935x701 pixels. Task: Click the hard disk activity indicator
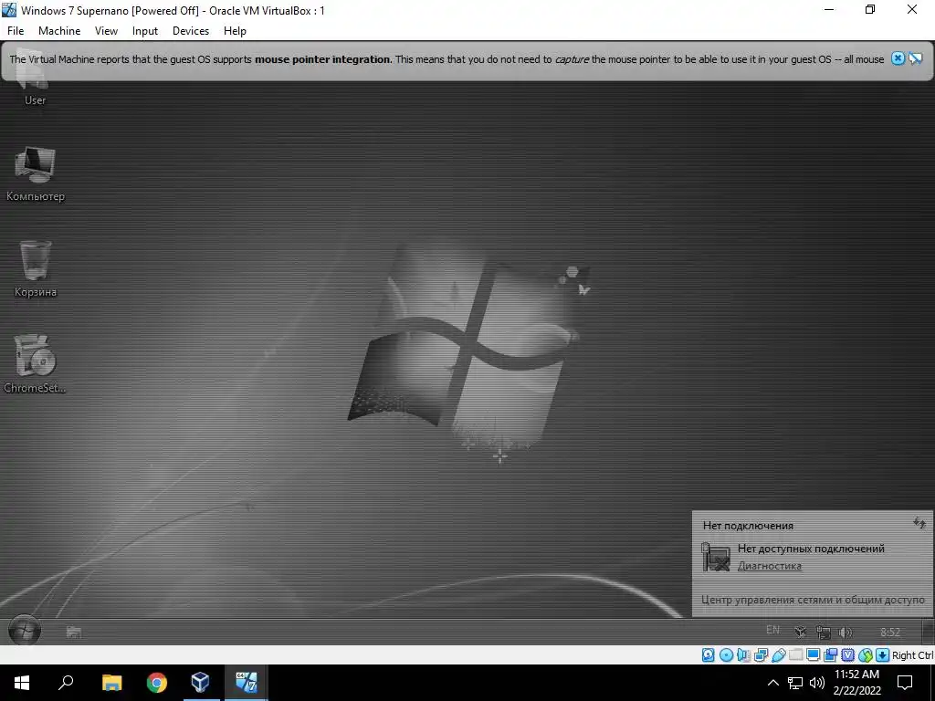click(708, 655)
